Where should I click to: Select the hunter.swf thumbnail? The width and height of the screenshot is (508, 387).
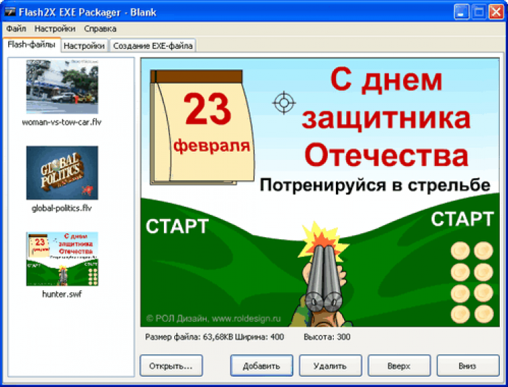pyautogui.click(x=62, y=259)
